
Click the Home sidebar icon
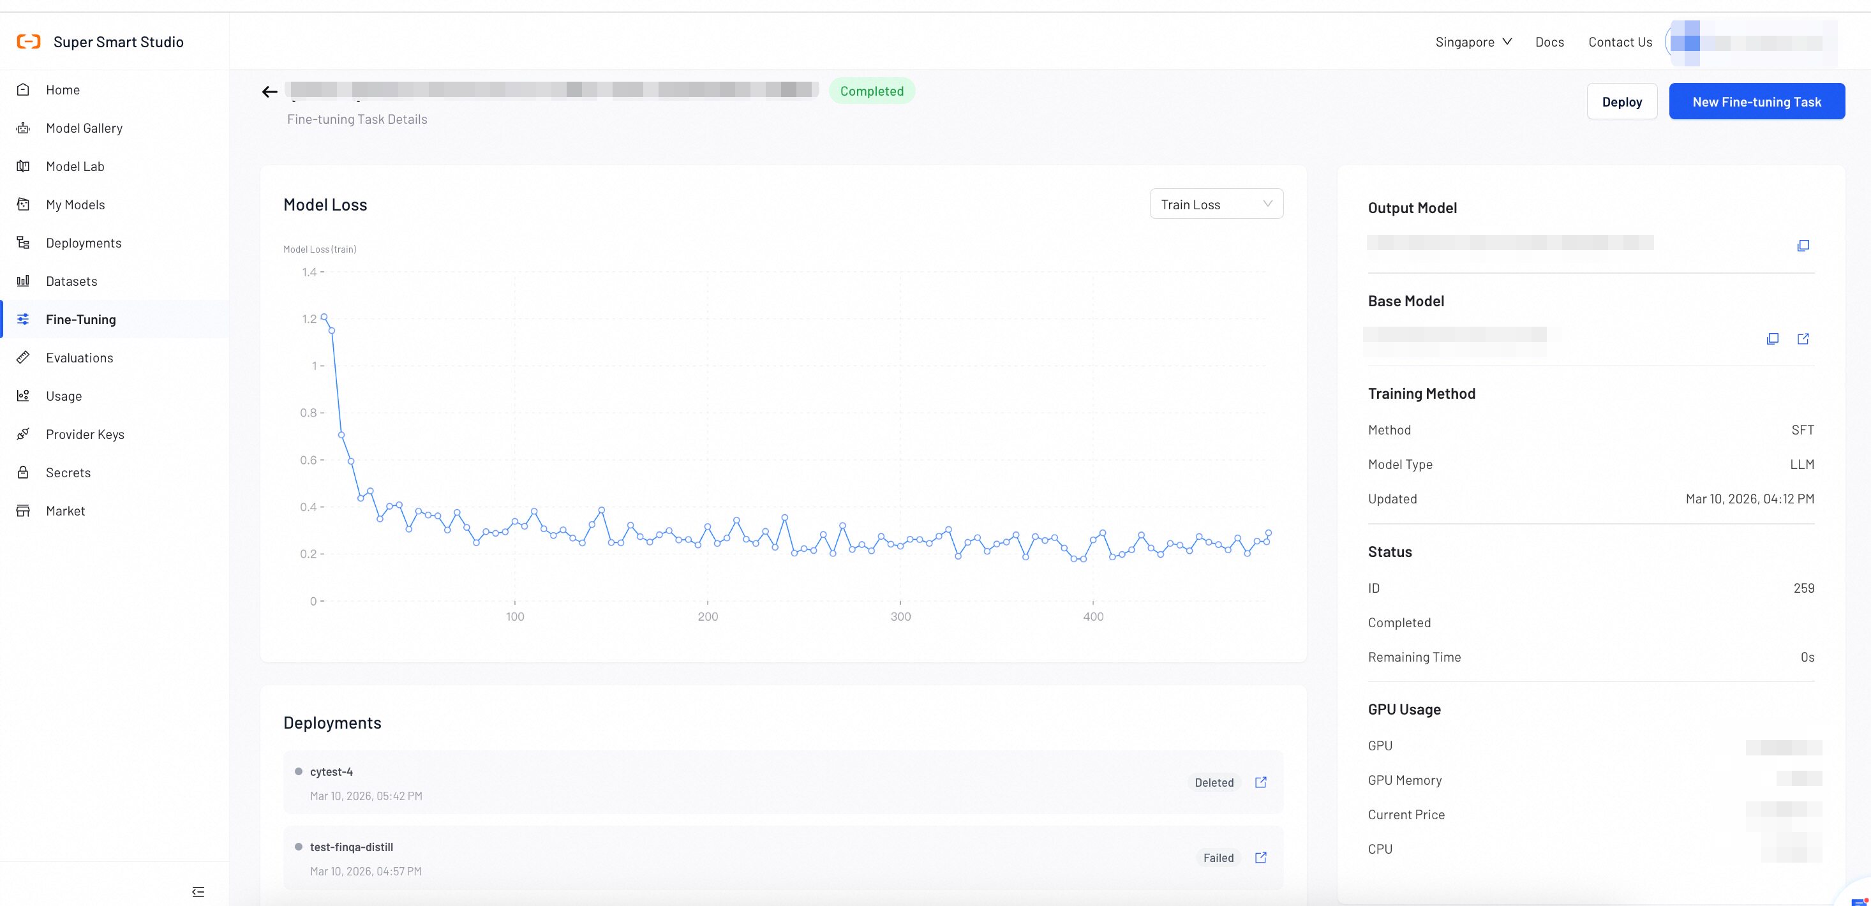tap(23, 89)
